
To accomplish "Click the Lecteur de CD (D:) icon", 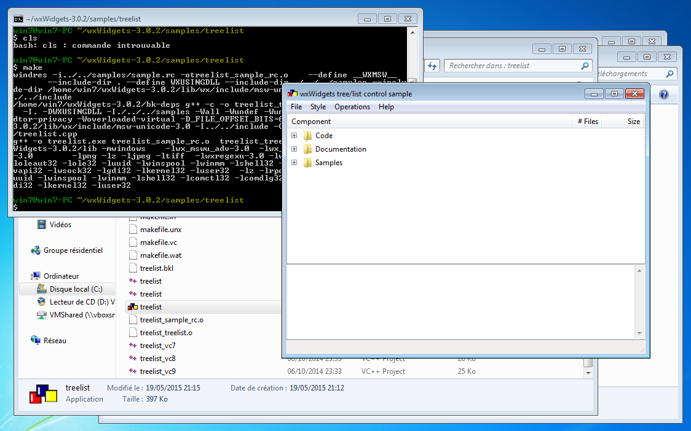I will (x=41, y=301).
